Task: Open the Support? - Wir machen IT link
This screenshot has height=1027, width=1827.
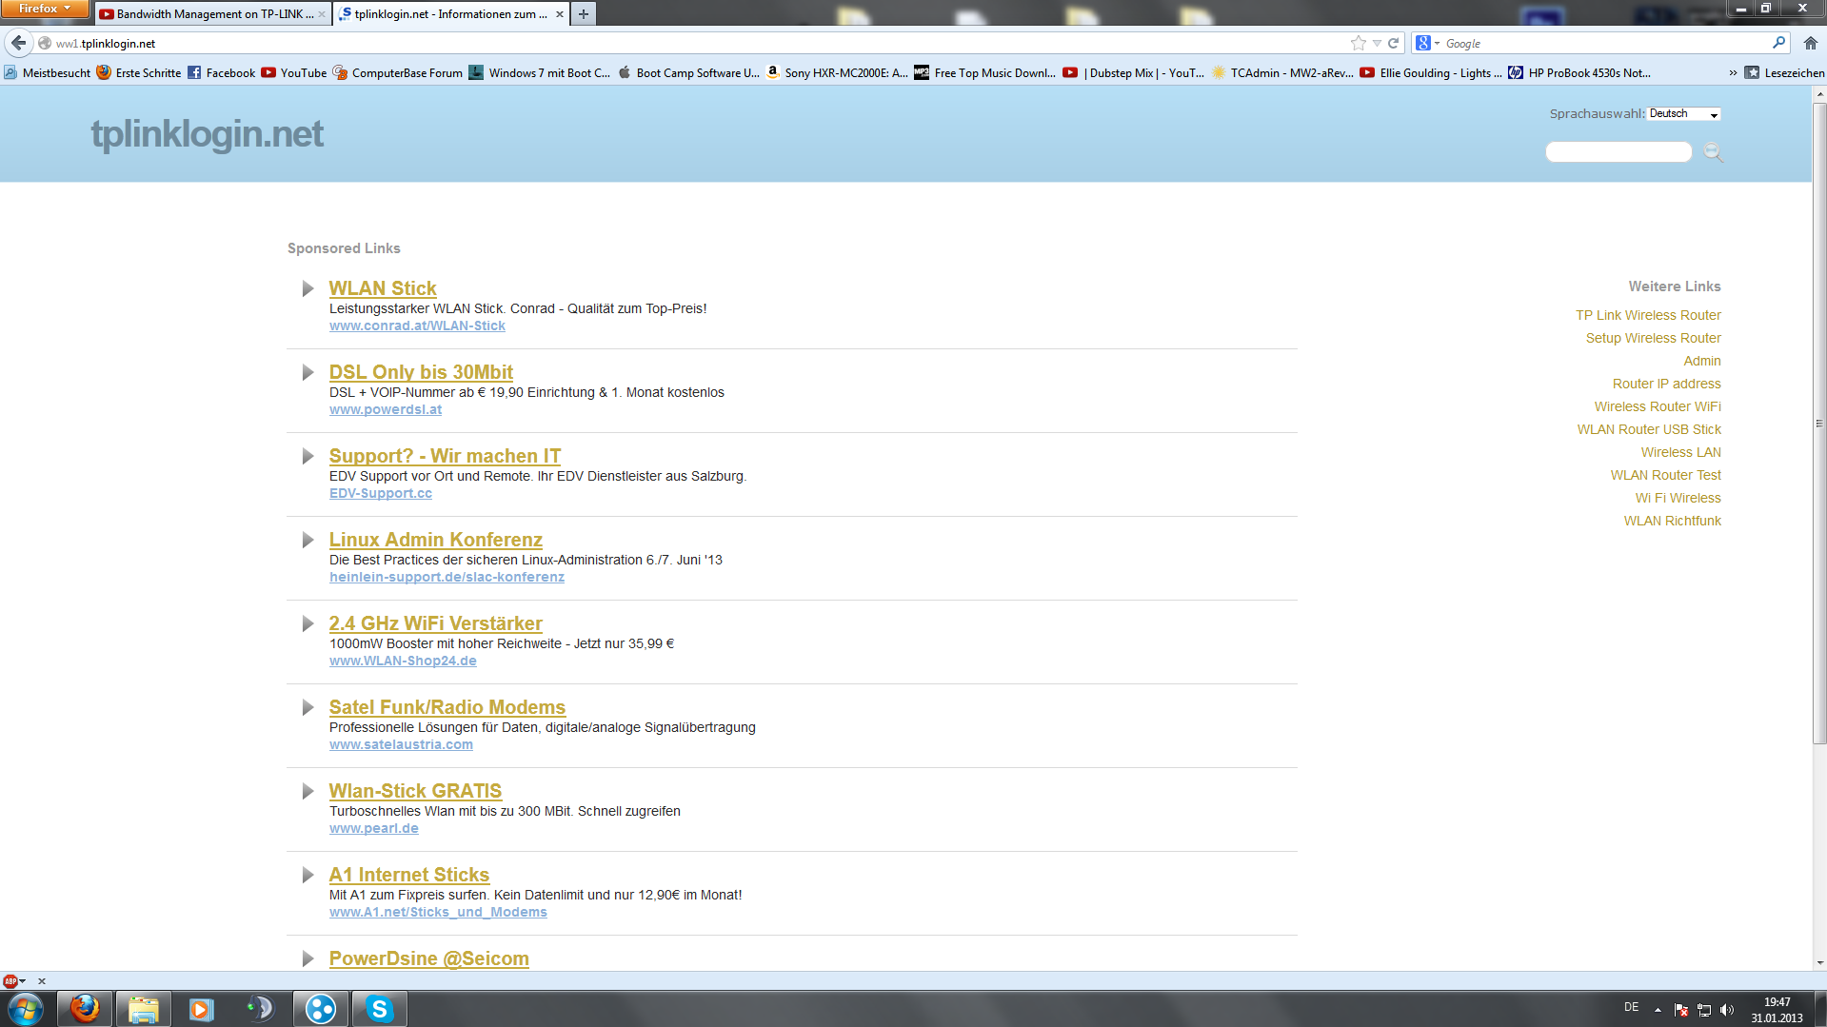Action: tap(445, 456)
